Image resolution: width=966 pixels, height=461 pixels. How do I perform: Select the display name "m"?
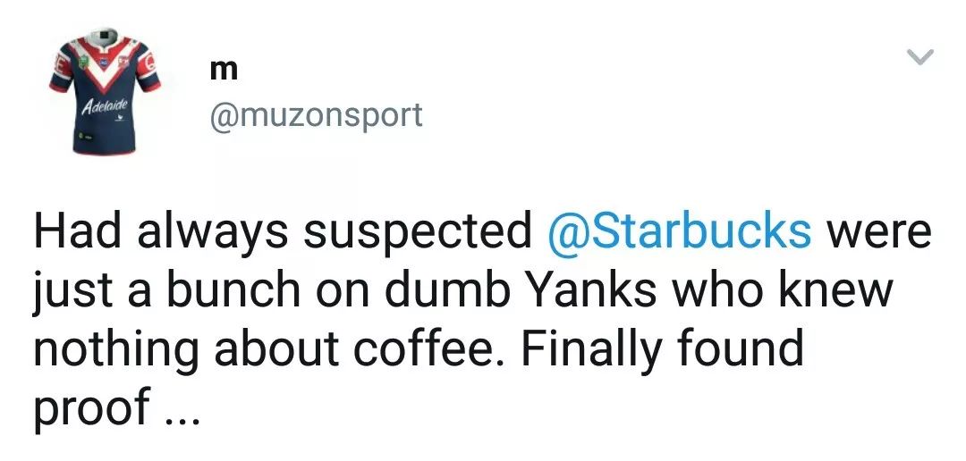point(219,71)
